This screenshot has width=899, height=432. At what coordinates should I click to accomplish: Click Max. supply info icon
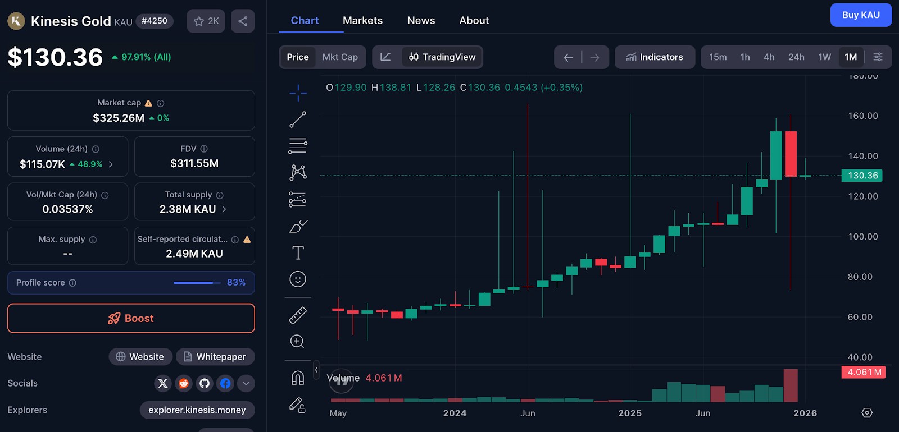pyautogui.click(x=93, y=240)
